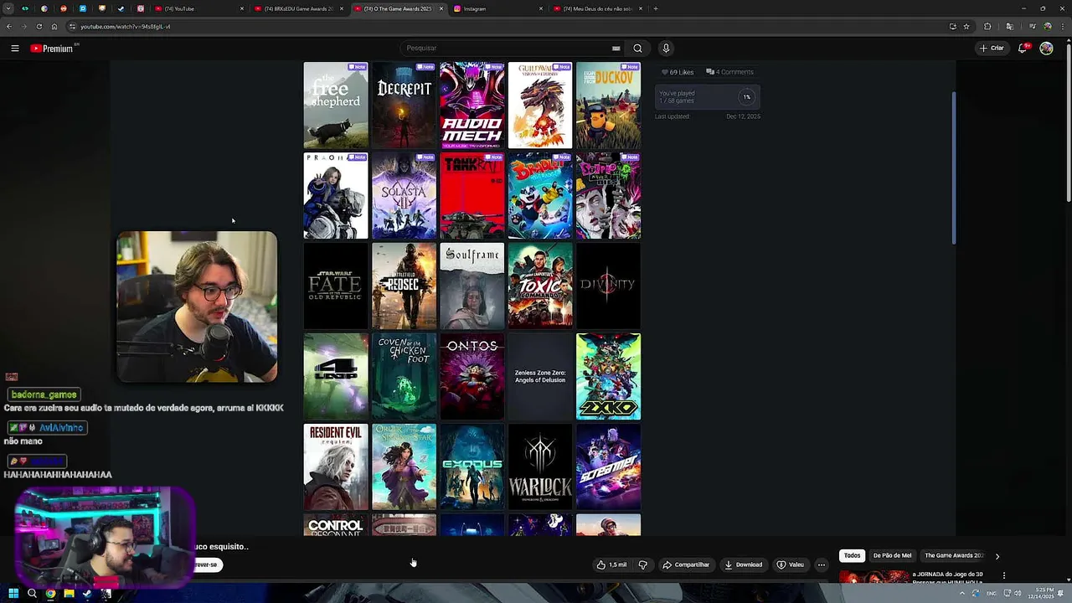Screen dimensions: 1072x603
Task: Open a JORNADA do Jogo recommended thumbnail
Action: pyautogui.click(x=874, y=576)
